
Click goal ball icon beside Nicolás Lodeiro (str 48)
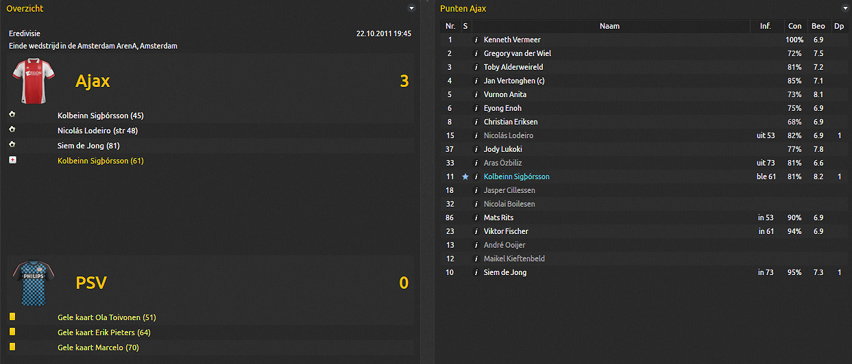(12, 130)
